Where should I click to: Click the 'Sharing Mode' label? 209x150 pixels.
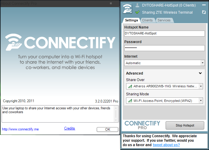(137, 94)
